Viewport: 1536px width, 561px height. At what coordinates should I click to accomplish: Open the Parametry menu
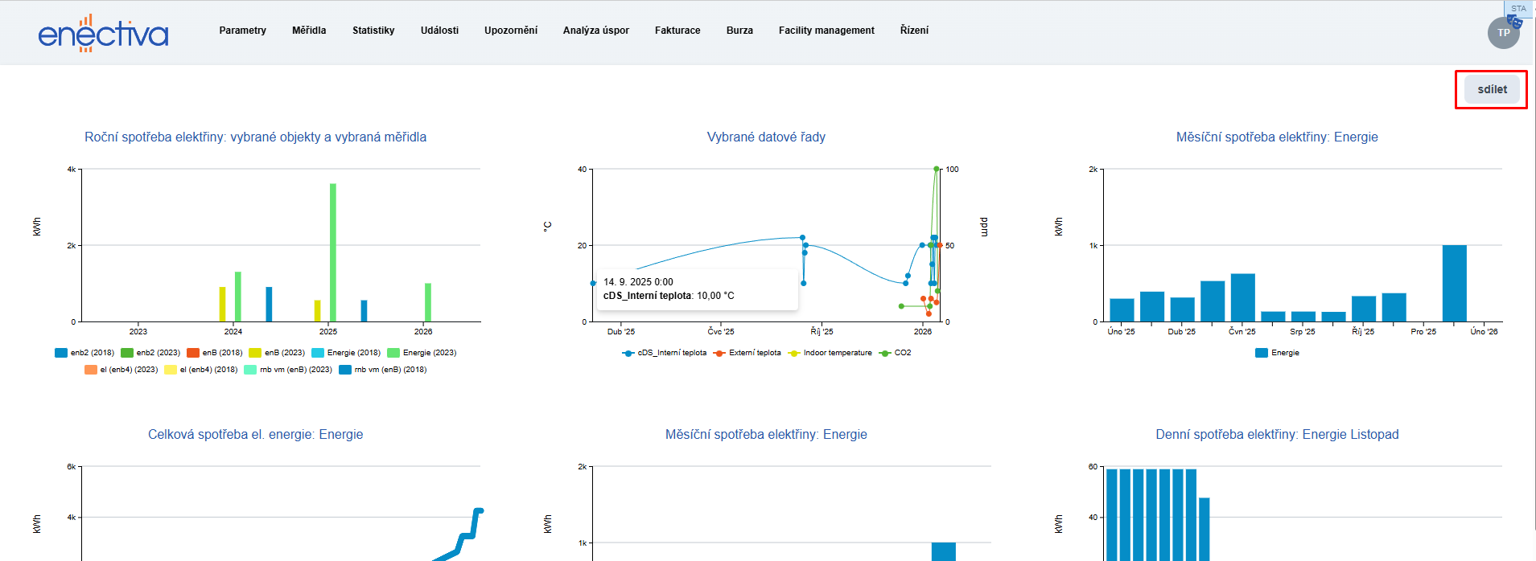point(242,31)
